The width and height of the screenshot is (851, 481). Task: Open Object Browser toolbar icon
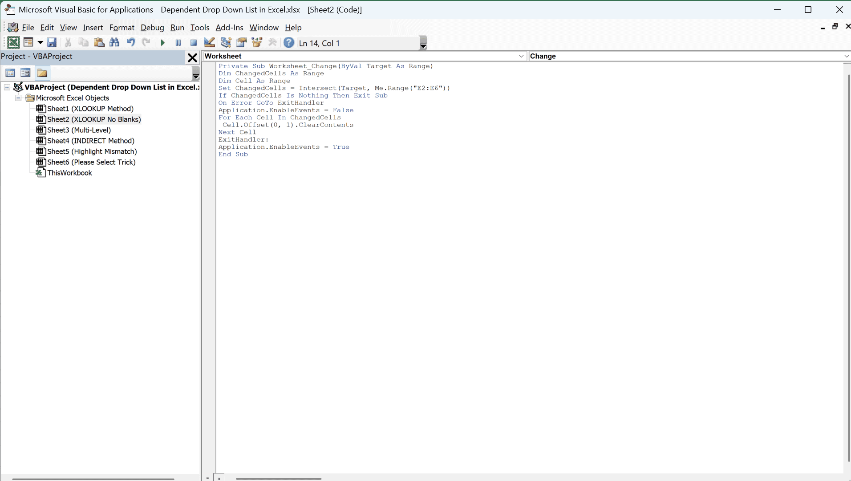coord(257,43)
